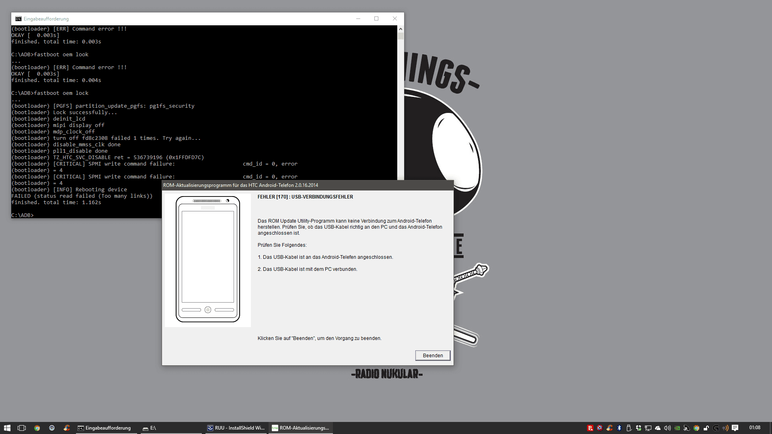The height and width of the screenshot is (434, 772).
Task: Click the 'Prüfen Sie Folgendes:' text
Action: (x=282, y=245)
